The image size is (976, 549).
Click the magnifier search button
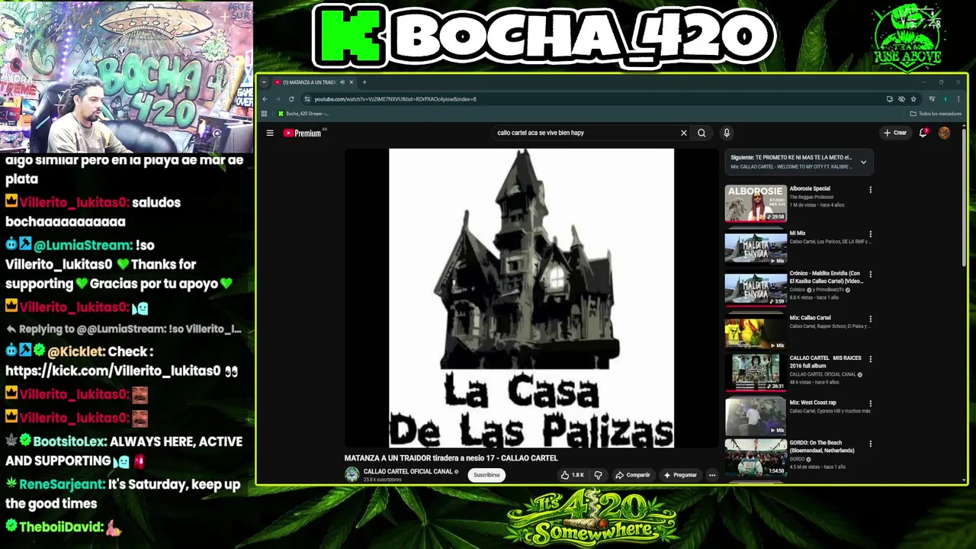tap(701, 133)
